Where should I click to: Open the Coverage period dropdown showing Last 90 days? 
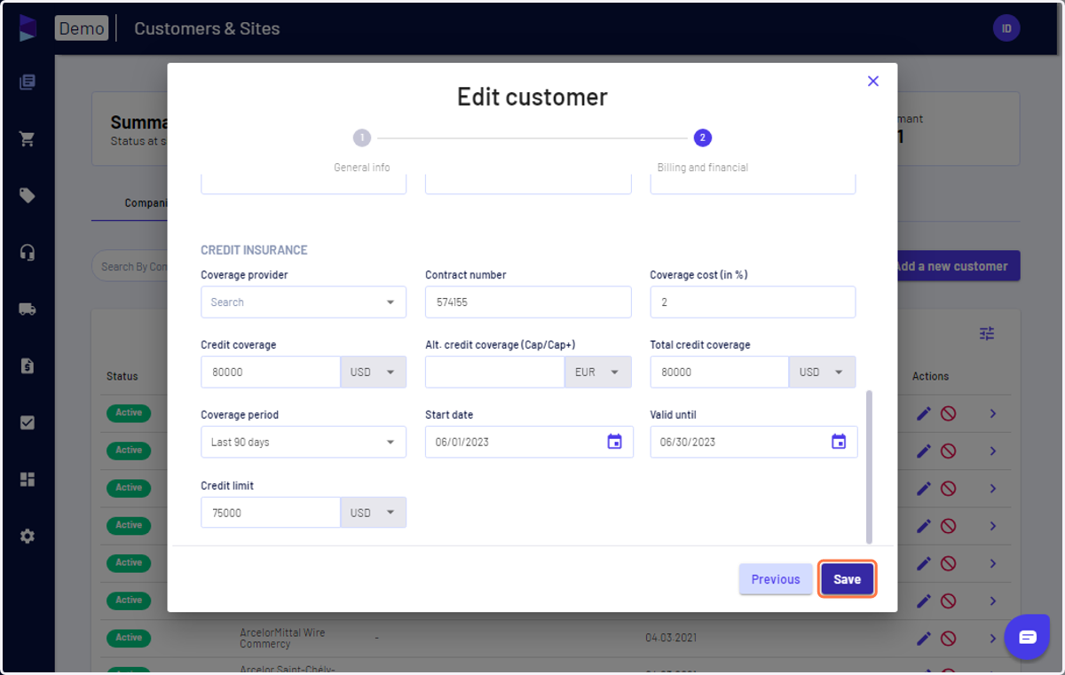click(x=304, y=442)
